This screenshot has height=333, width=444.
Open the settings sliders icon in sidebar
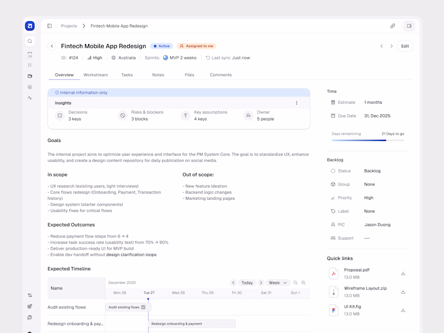tap(30, 295)
